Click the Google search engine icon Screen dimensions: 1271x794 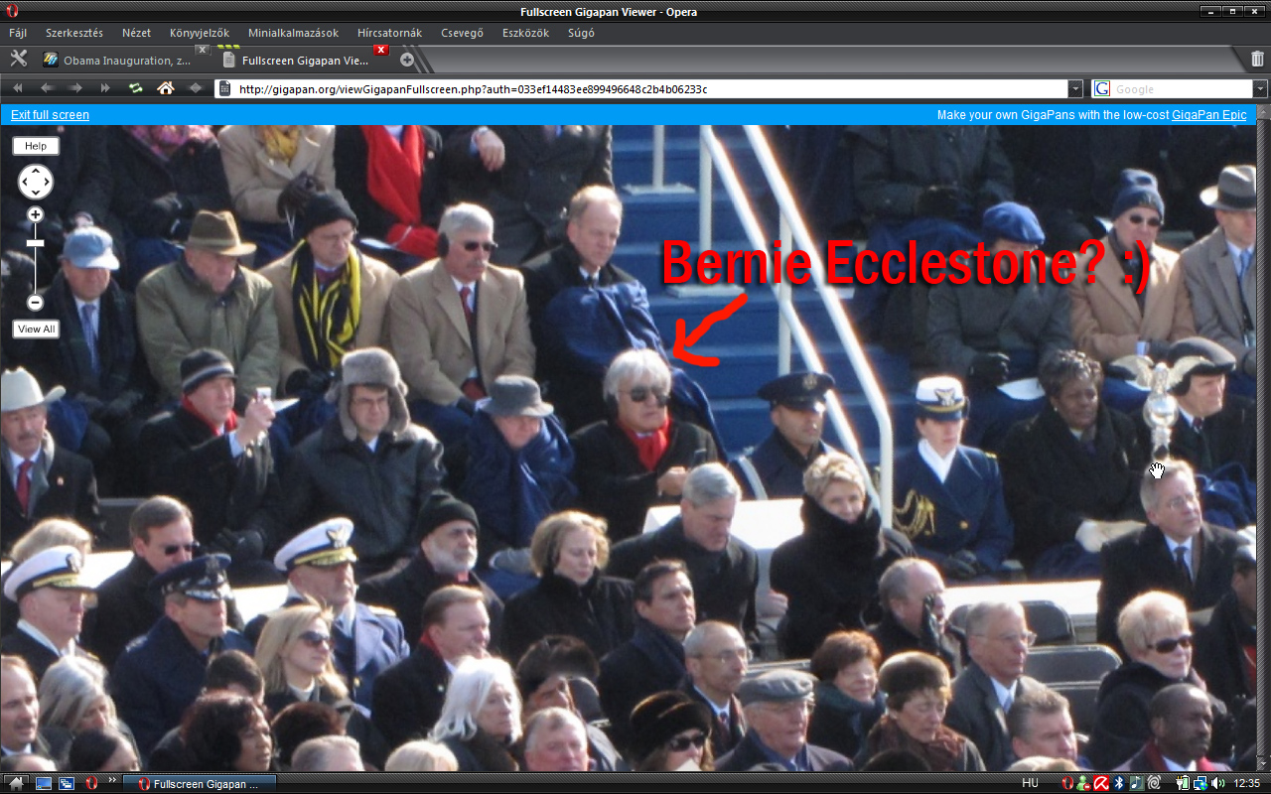tap(1102, 88)
